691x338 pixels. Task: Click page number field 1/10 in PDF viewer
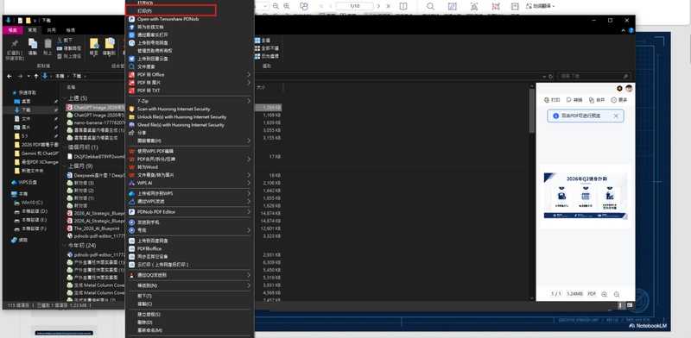(355, 6)
